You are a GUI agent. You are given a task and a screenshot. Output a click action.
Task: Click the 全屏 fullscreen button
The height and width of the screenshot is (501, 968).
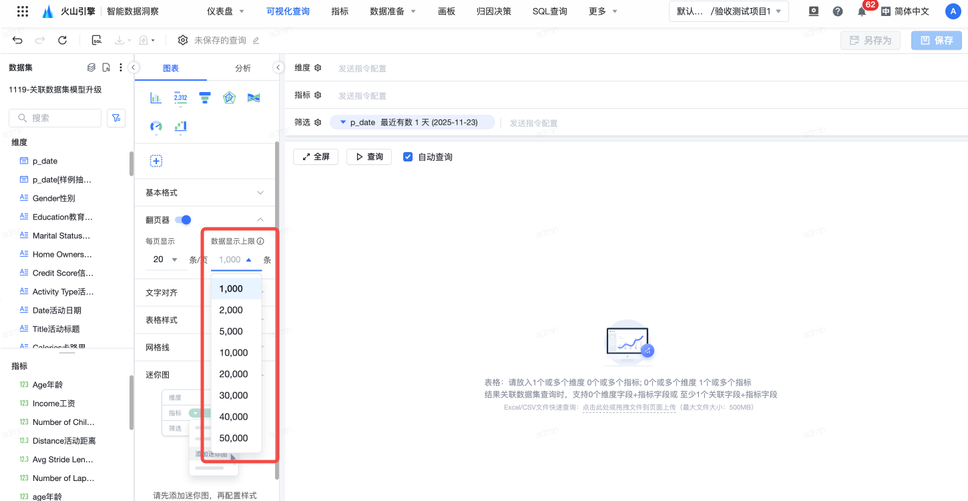click(x=316, y=157)
